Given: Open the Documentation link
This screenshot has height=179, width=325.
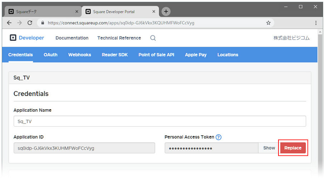Looking at the screenshot, I should coord(72,38).
